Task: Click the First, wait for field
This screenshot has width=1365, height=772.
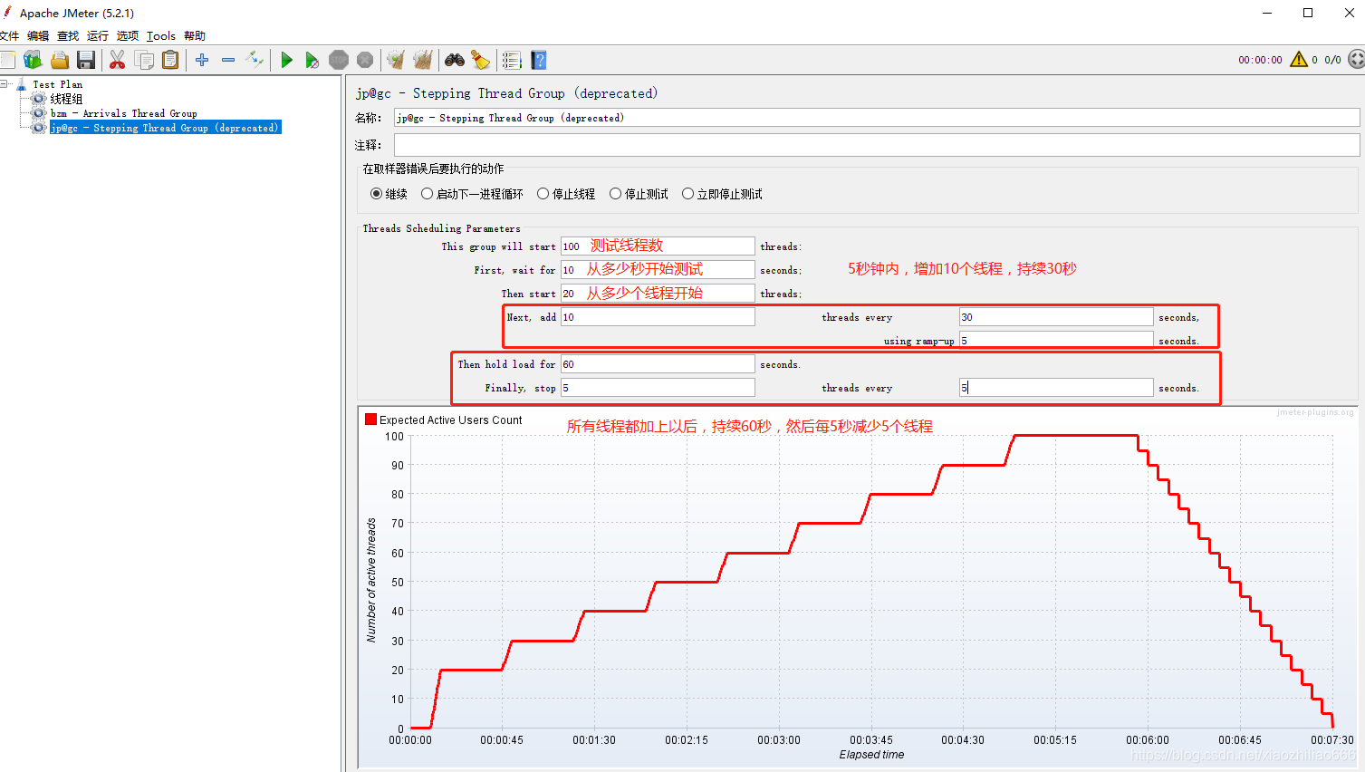Action: [658, 270]
